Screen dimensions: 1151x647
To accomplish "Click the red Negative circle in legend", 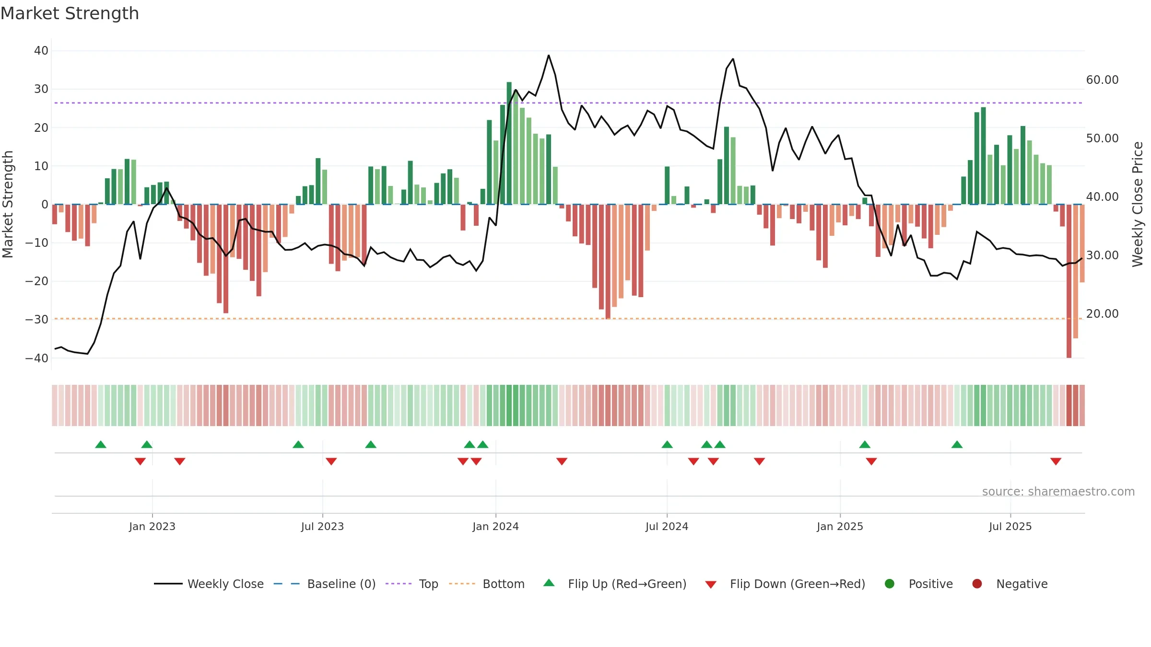I will click(x=977, y=584).
